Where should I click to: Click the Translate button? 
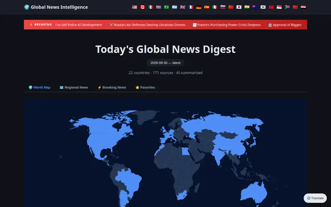(315, 198)
